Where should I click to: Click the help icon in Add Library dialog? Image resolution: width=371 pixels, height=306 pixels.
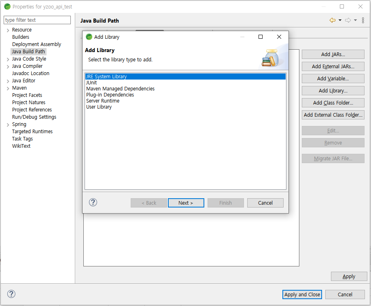point(93,202)
